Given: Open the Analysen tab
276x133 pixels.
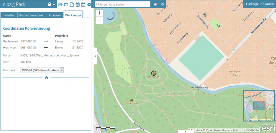Looking at the screenshot, I should coord(55,15).
